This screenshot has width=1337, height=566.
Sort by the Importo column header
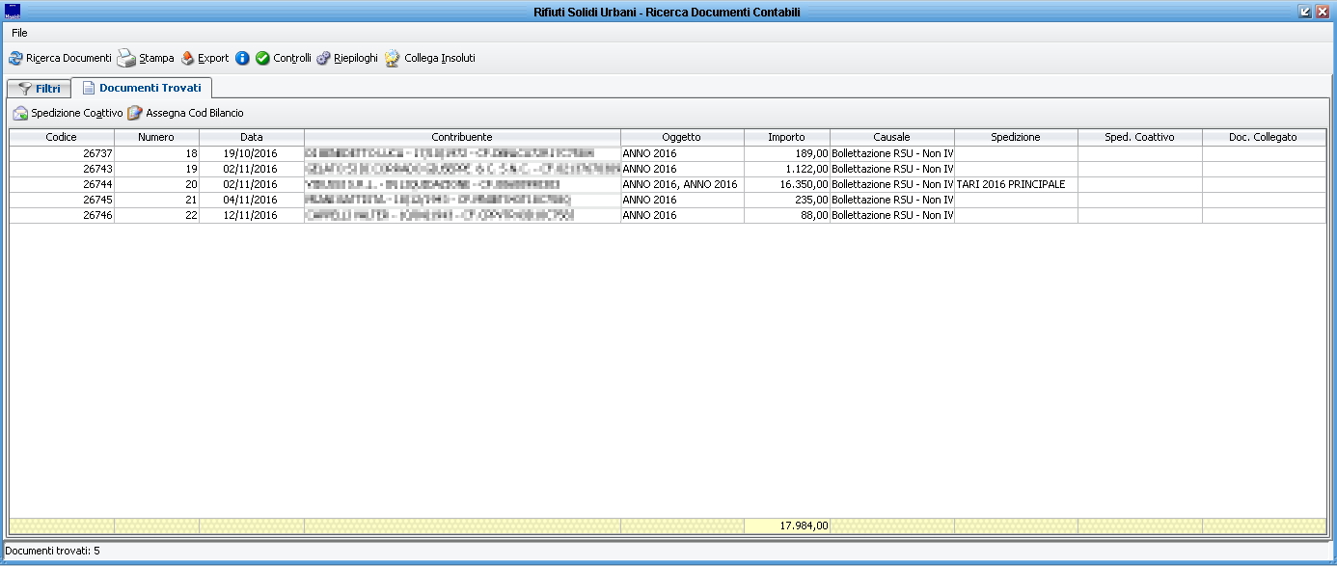click(x=786, y=138)
